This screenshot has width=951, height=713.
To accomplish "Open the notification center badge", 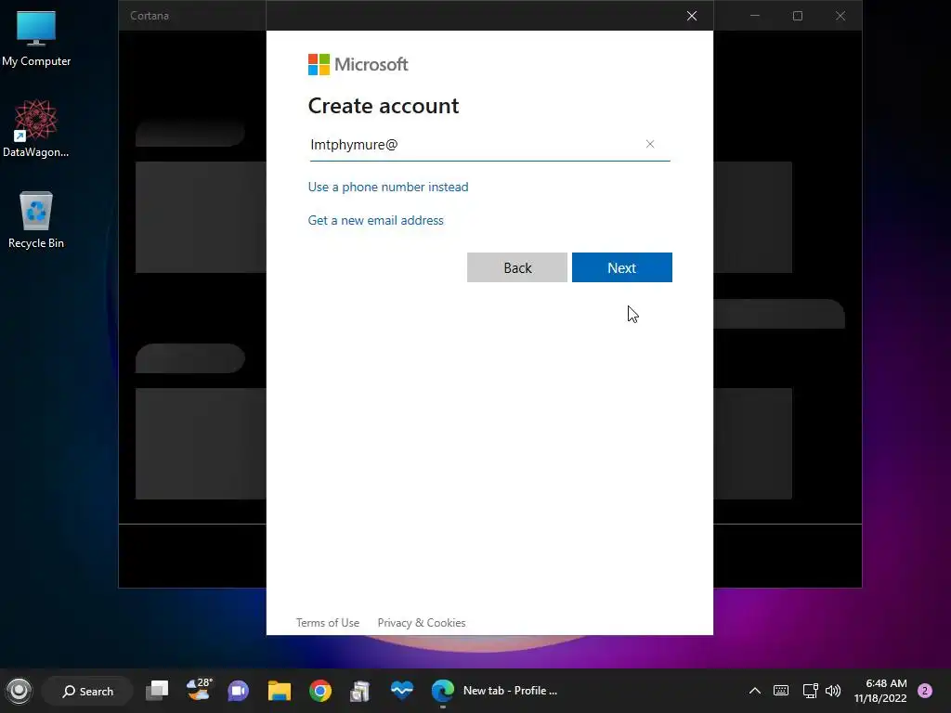I will pyautogui.click(x=925, y=691).
